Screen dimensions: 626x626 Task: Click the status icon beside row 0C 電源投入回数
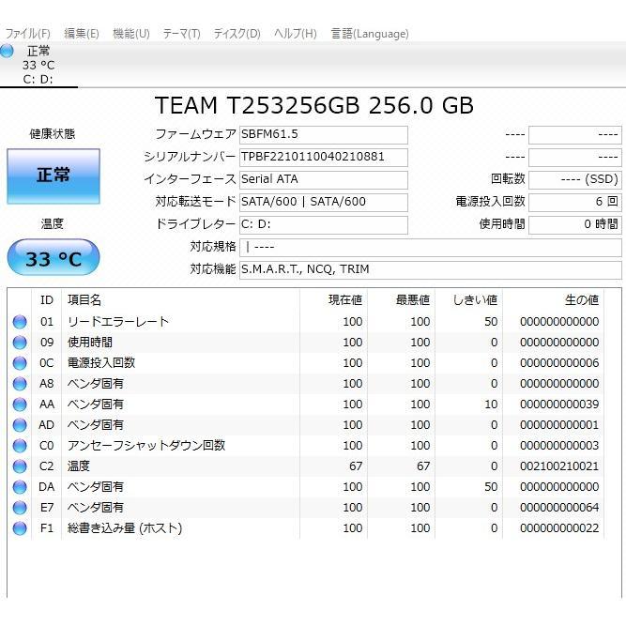[20, 363]
